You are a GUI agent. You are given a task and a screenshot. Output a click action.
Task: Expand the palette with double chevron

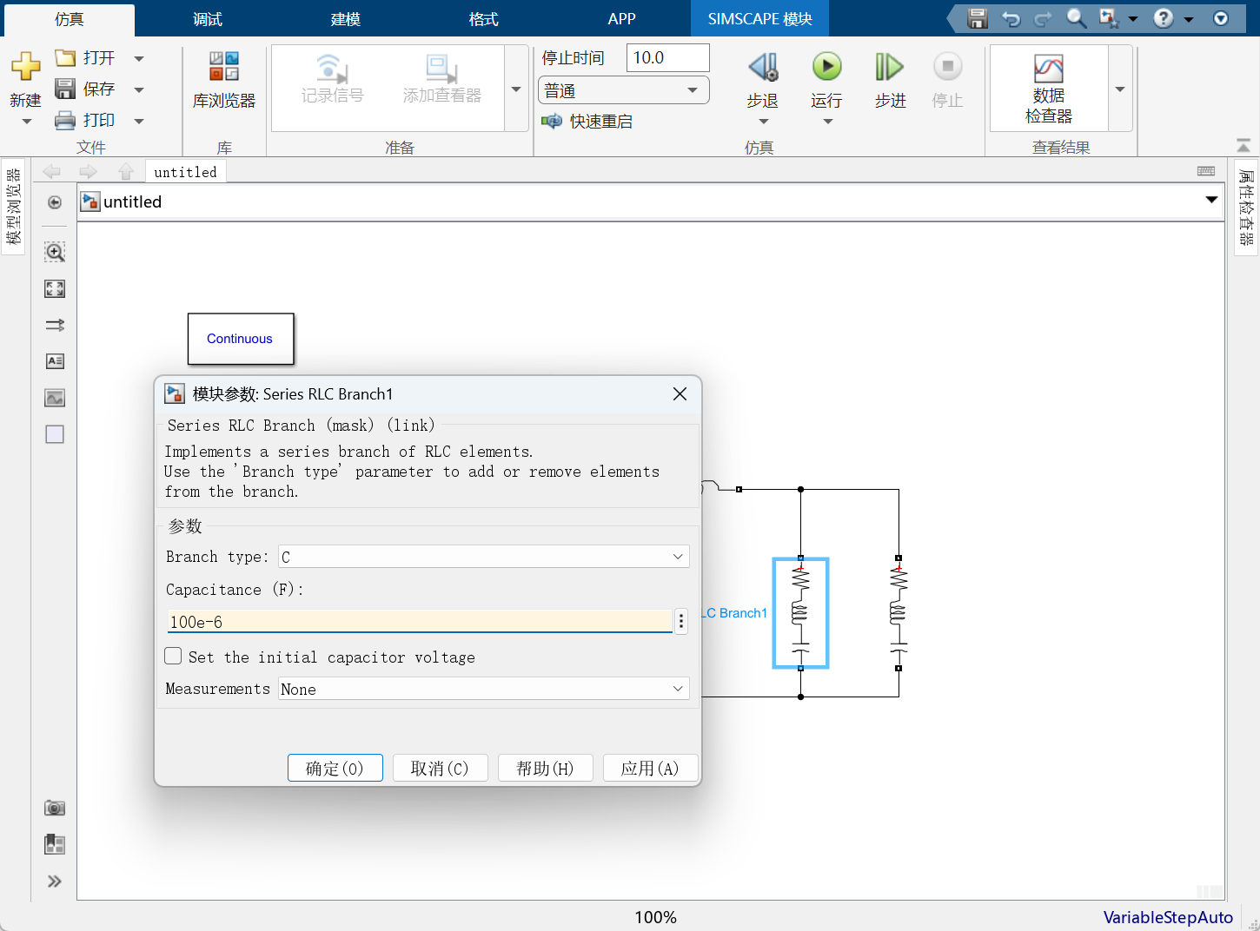(55, 881)
